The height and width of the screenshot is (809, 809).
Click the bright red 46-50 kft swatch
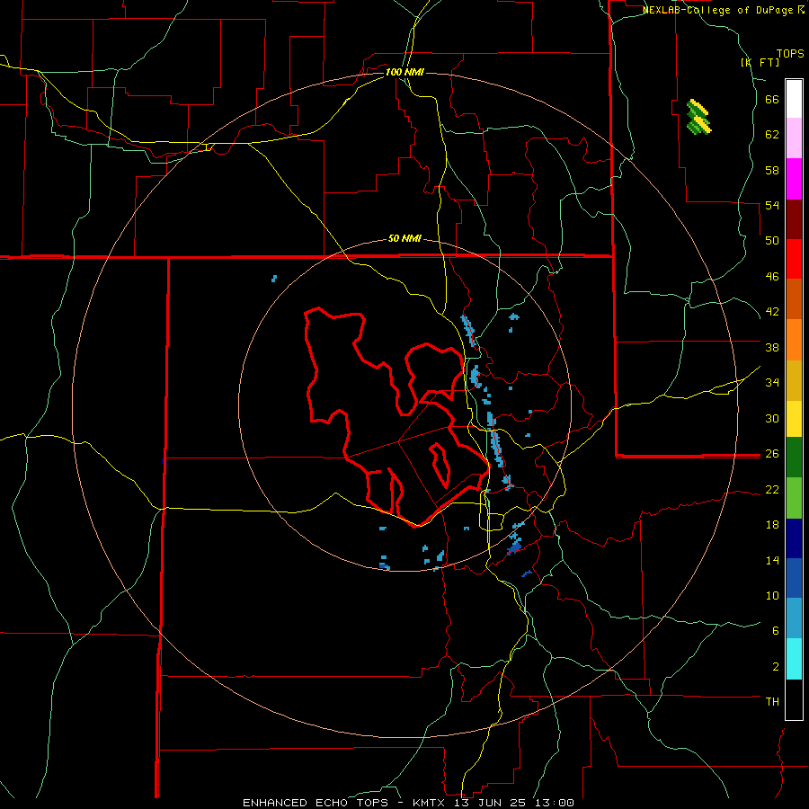(x=794, y=260)
